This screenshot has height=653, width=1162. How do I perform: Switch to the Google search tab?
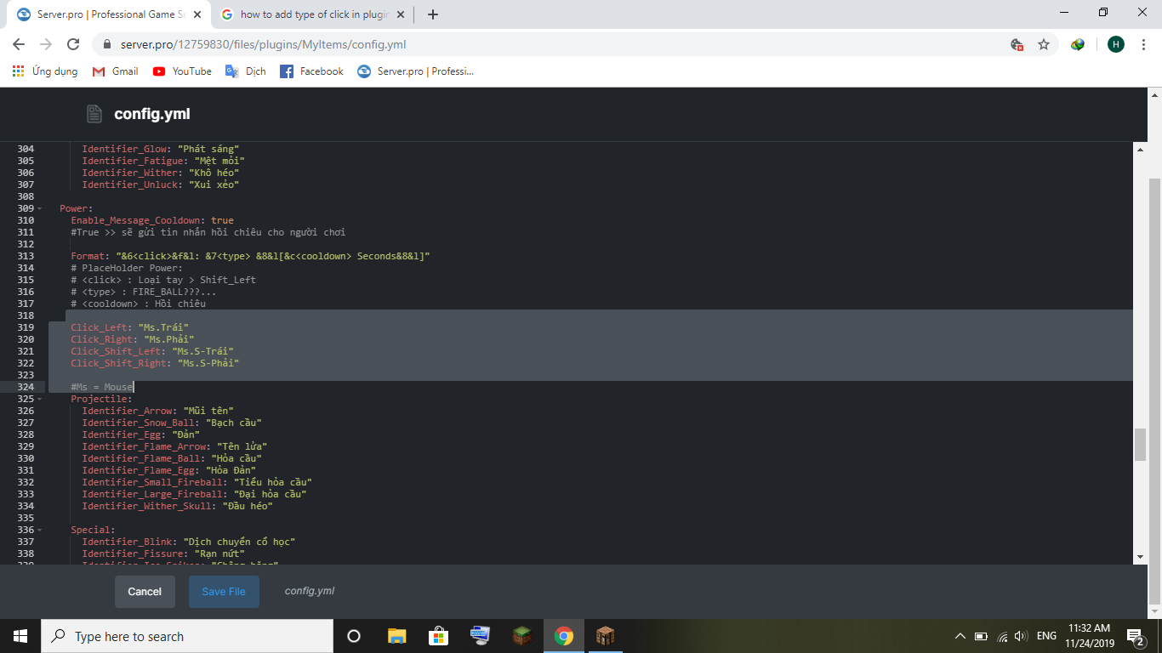(x=313, y=14)
